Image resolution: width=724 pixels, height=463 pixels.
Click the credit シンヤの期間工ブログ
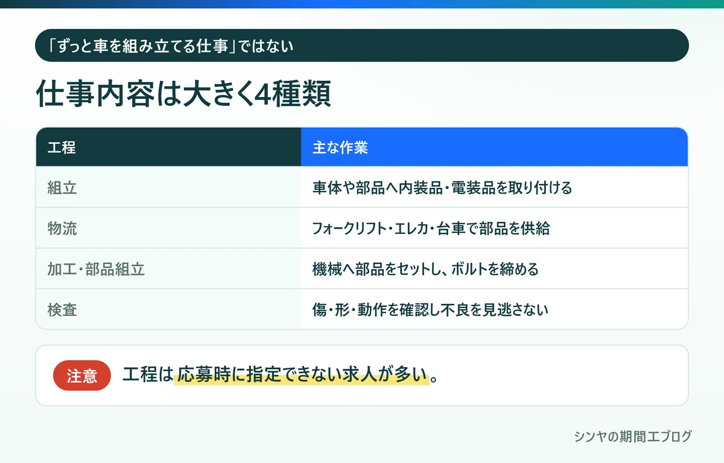[x=633, y=436]
